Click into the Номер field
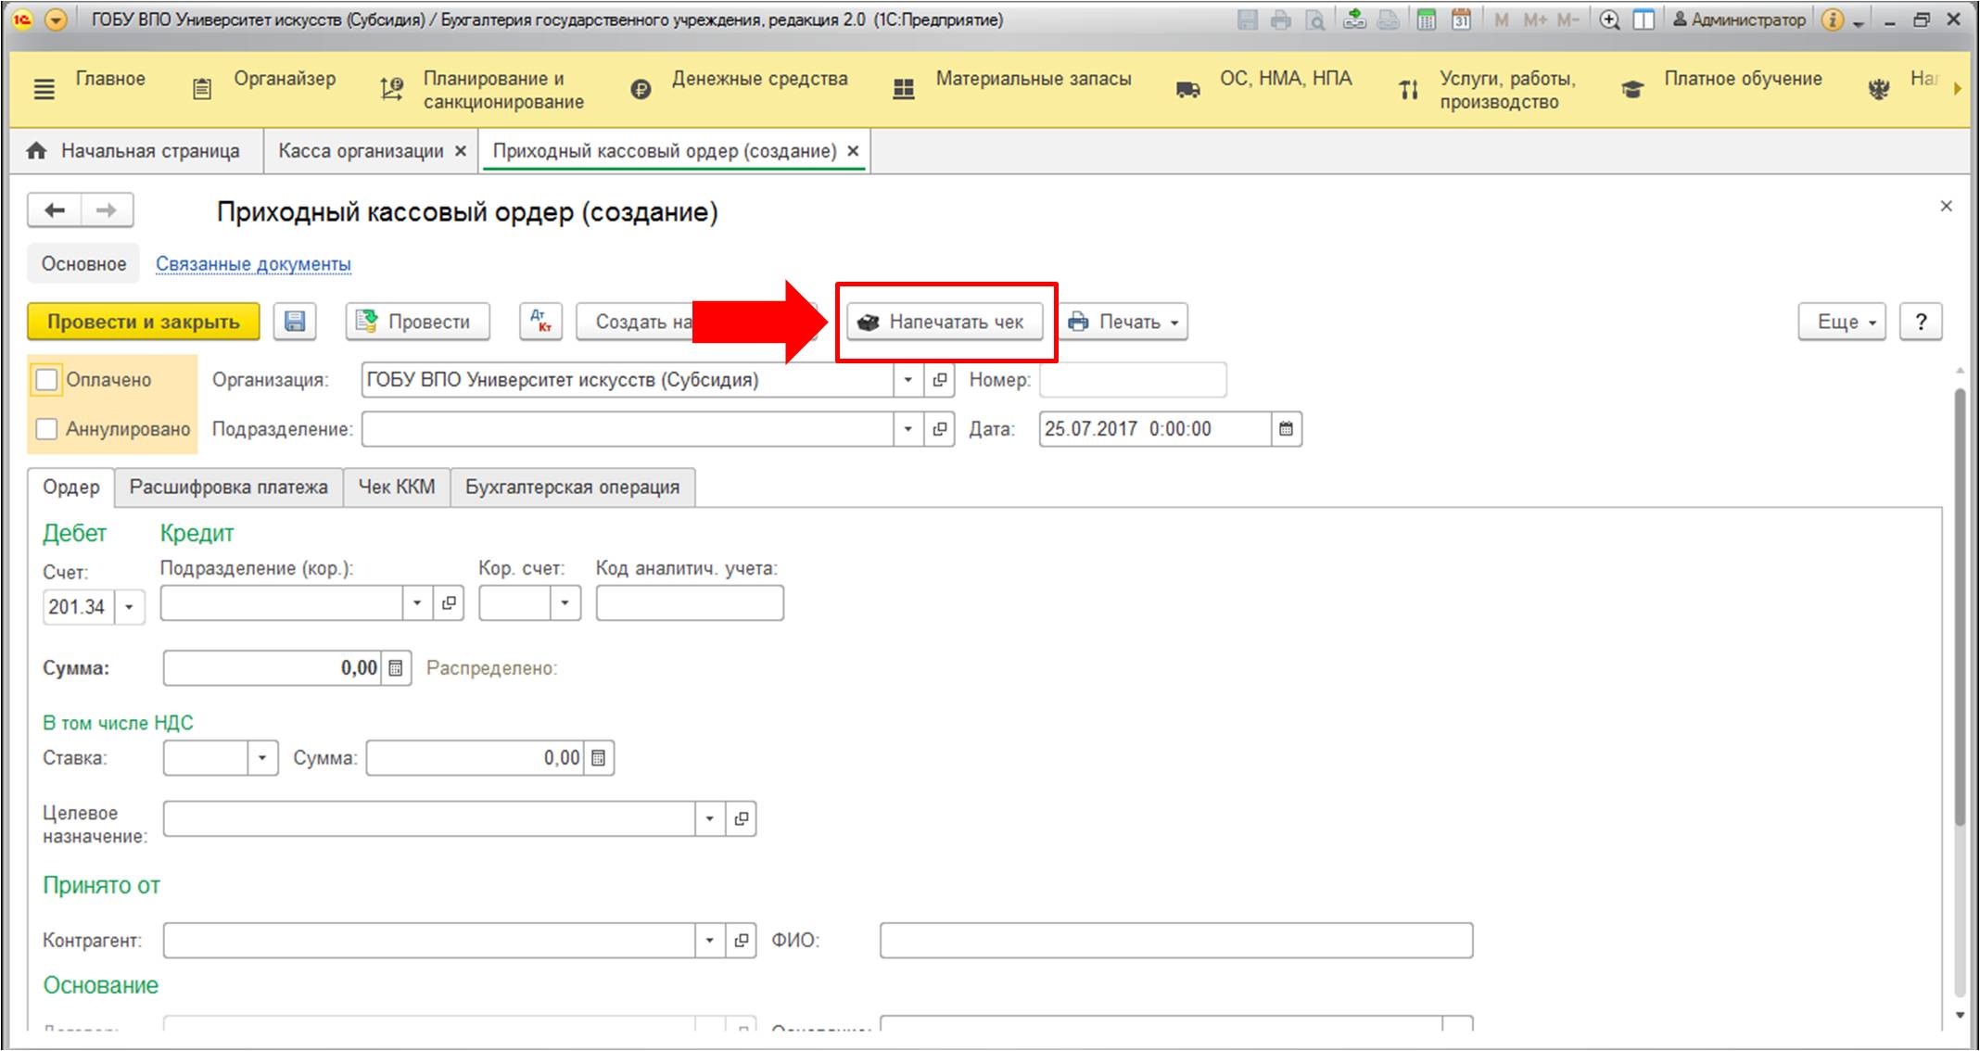The image size is (1980, 1051). click(1133, 380)
